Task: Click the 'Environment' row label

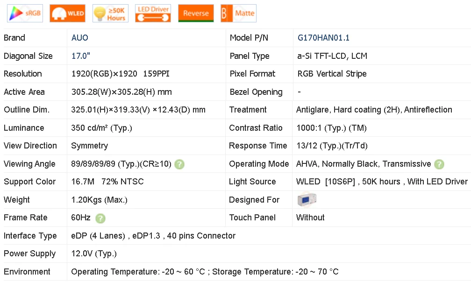Action: 27,272
